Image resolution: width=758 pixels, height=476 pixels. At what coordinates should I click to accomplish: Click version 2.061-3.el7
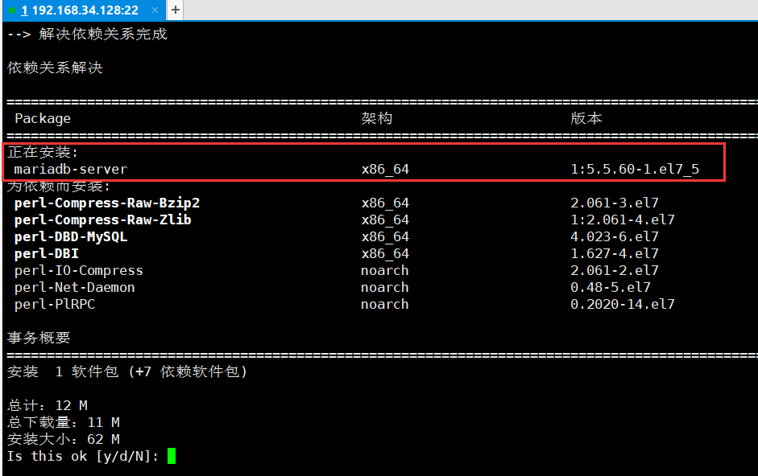(615, 203)
